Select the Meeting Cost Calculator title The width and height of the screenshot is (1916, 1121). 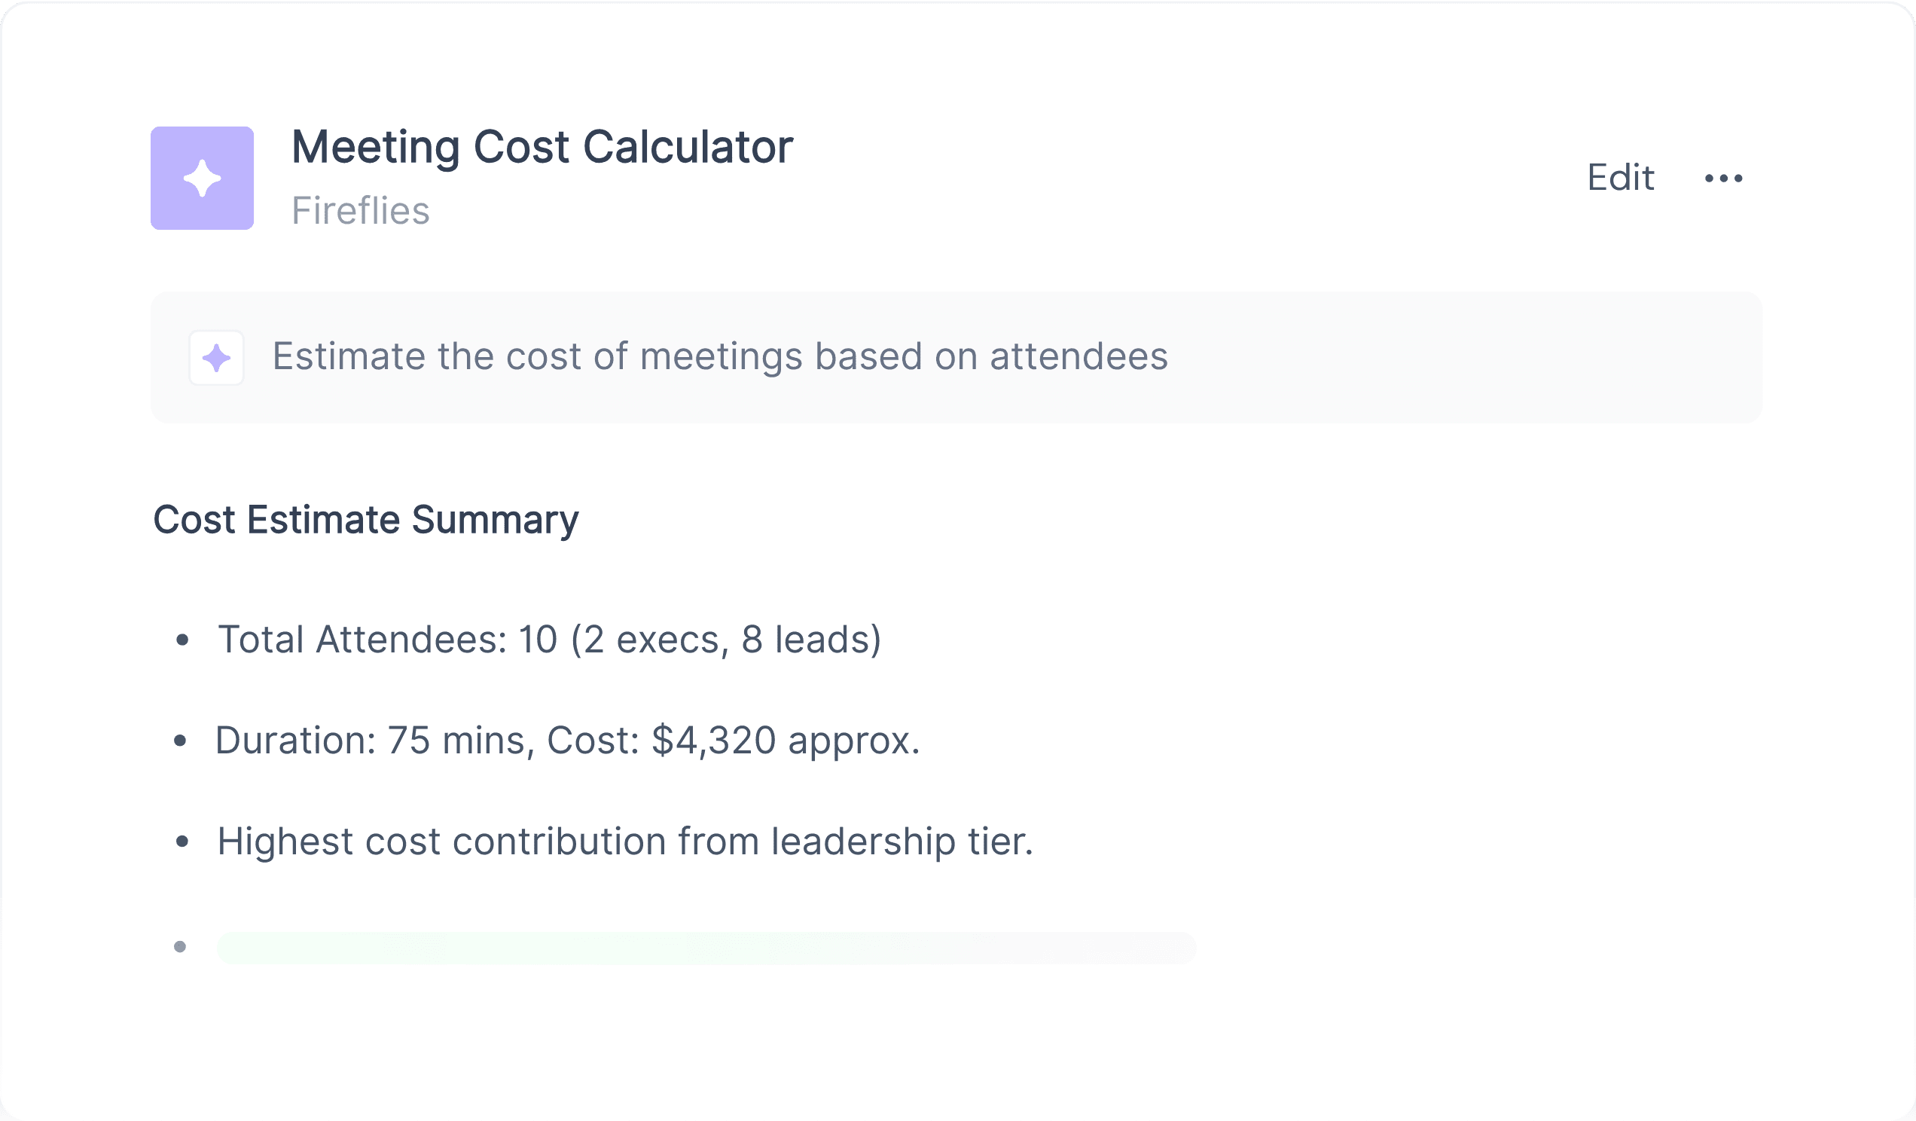(x=542, y=147)
